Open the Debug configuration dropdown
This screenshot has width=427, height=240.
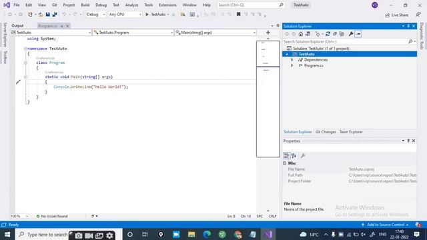coord(96,15)
